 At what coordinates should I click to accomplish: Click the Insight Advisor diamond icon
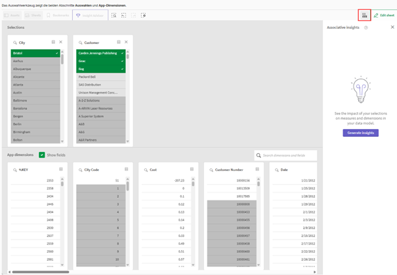[x=78, y=16]
